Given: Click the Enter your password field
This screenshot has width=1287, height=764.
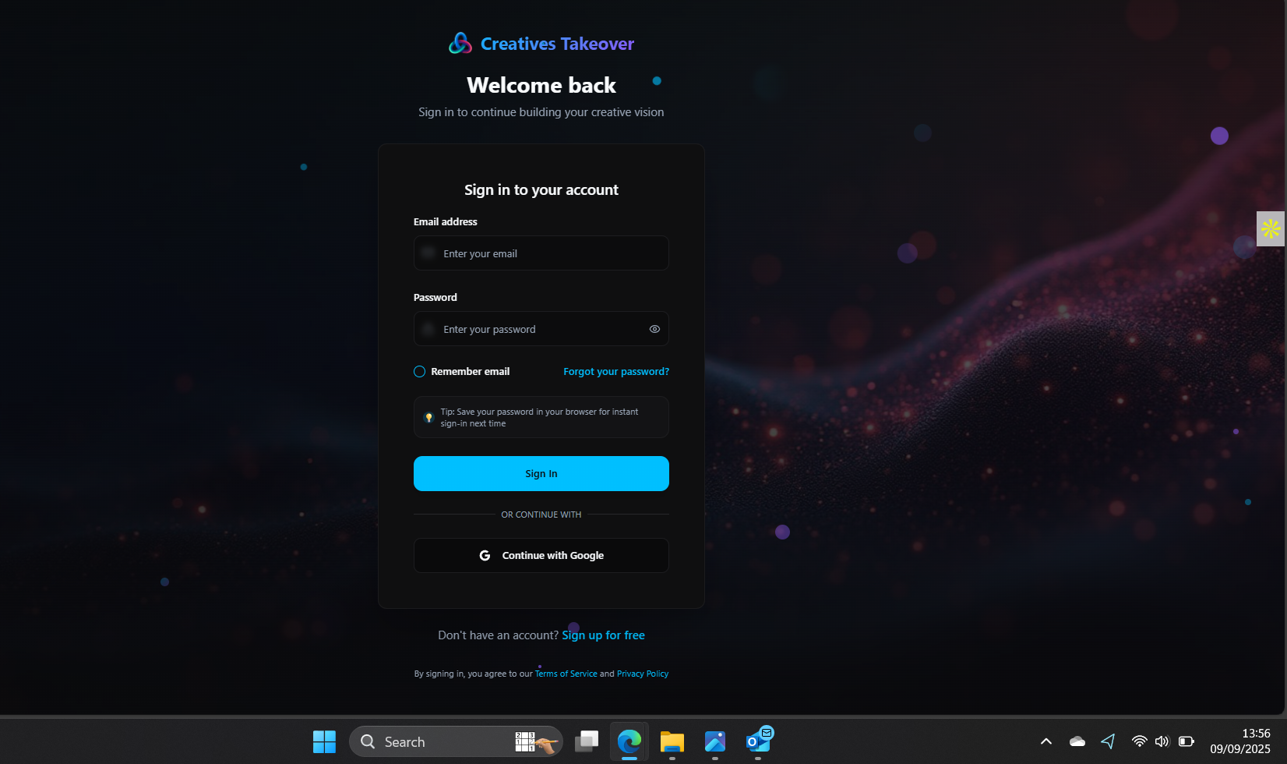Looking at the screenshot, I should point(541,329).
